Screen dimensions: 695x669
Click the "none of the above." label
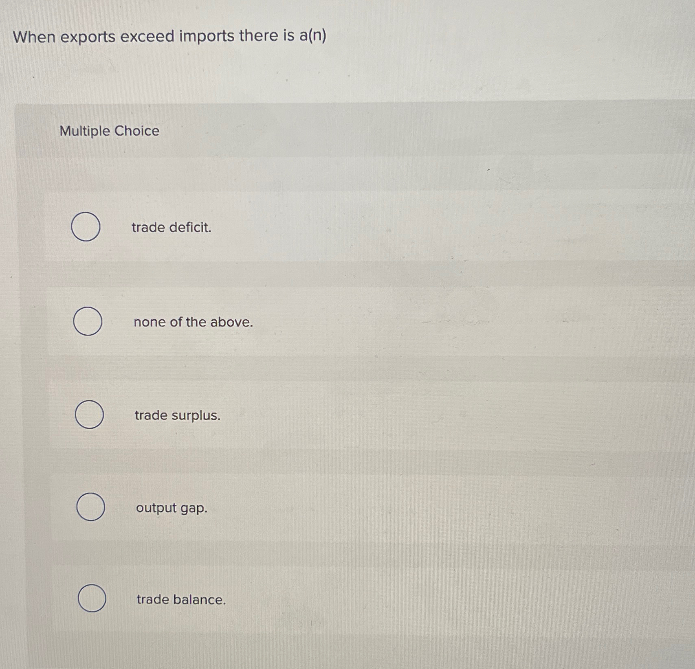click(x=193, y=322)
